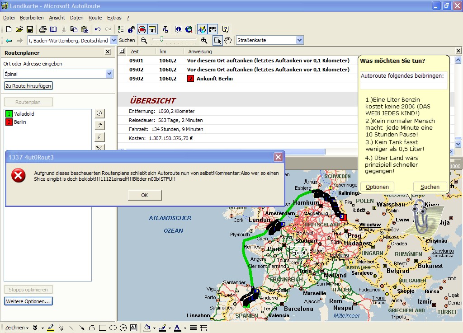Select the yellow highlighter tool
This screenshot has height=333, width=463.
coord(51,328)
